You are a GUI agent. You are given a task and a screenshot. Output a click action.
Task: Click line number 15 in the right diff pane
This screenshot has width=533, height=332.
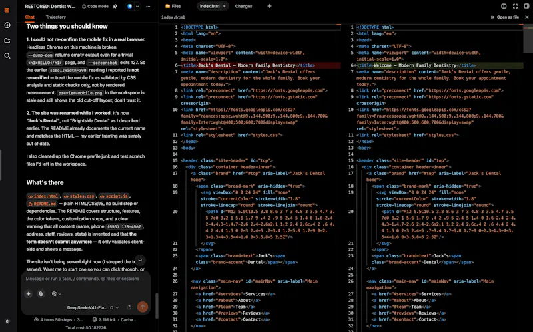tap(351, 160)
